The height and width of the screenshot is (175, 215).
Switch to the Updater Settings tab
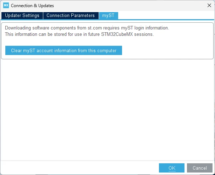(22, 16)
